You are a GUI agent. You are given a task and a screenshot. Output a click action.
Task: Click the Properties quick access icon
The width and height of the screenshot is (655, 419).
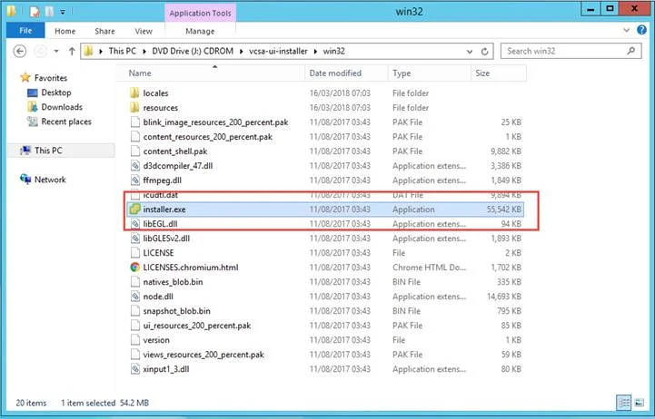pos(35,12)
